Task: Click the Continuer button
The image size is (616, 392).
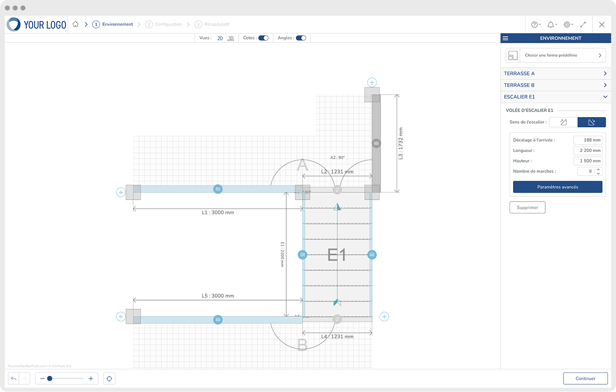Action: pos(585,379)
